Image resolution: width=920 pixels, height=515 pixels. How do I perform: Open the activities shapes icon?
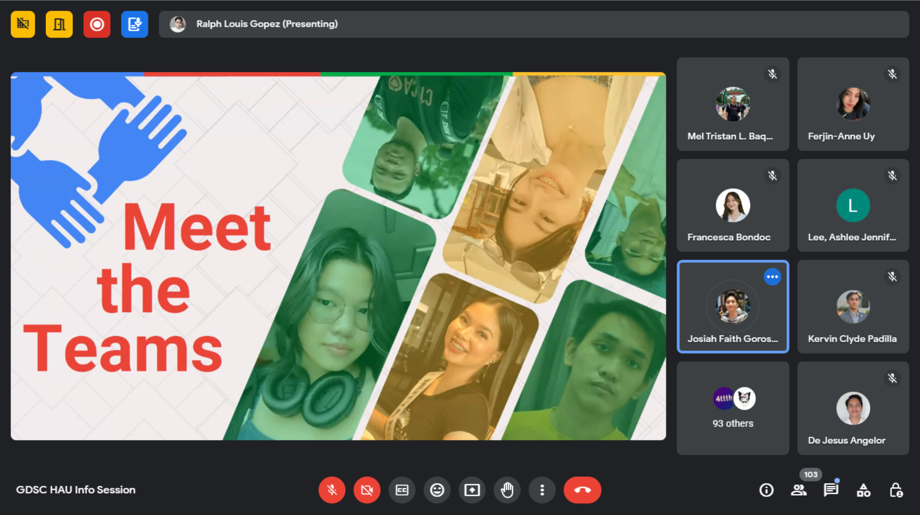tap(864, 490)
